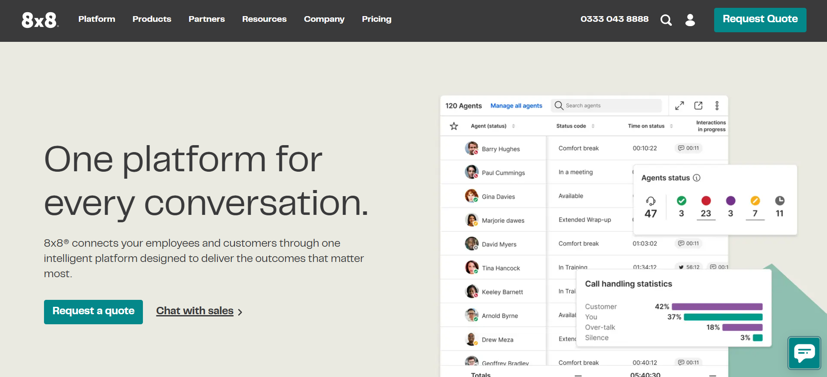Open the user account icon
827x377 pixels.
pyautogui.click(x=690, y=20)
